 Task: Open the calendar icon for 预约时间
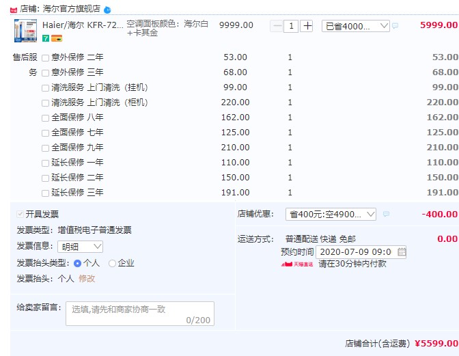pyautogui.click(x=402, y=251)
